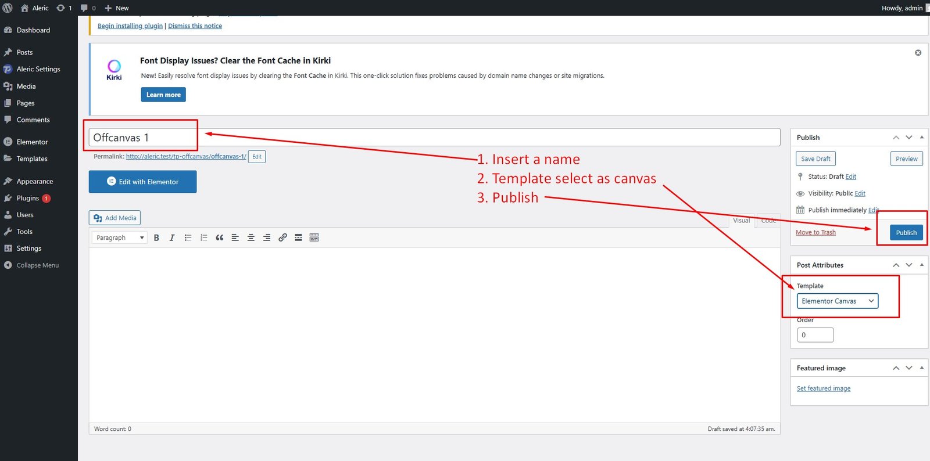Add a blockquote
The height and width of the screenshot is (461, 930).
[x=219, y=237]
